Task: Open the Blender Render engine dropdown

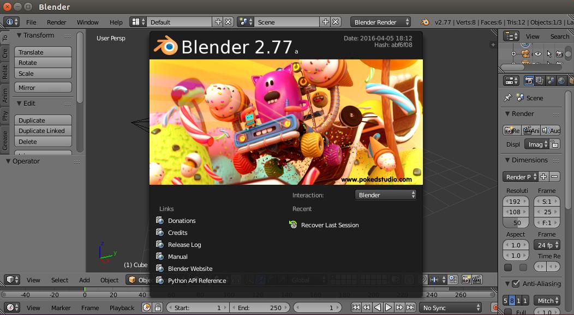Action: pos(380,22)
